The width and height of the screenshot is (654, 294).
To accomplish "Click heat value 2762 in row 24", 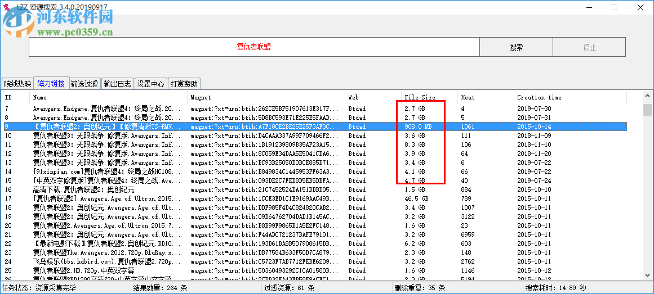I will (x=468, y=261).
